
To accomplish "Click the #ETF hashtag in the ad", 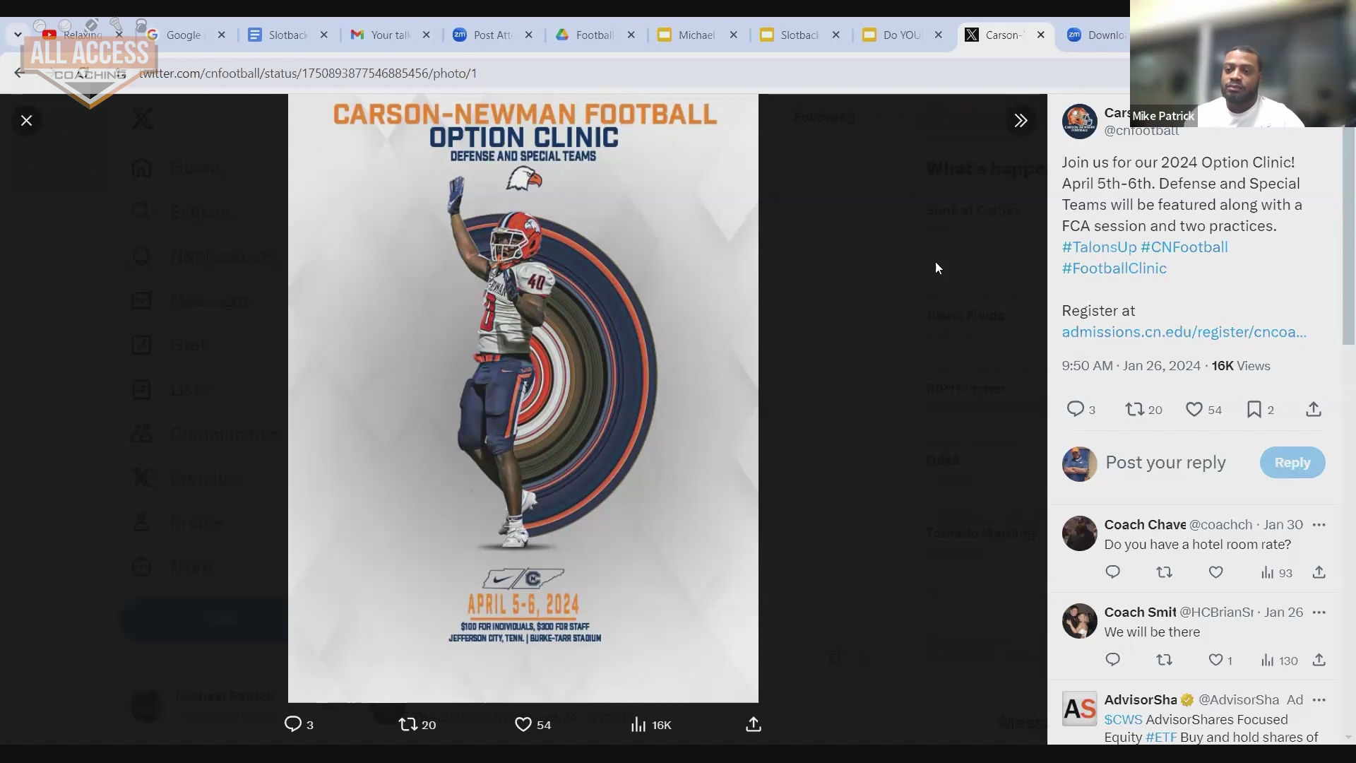I will [x=1161, y=738].
